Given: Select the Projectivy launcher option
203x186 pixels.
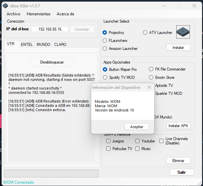Looking at the screenshot, I should [113, 33].
